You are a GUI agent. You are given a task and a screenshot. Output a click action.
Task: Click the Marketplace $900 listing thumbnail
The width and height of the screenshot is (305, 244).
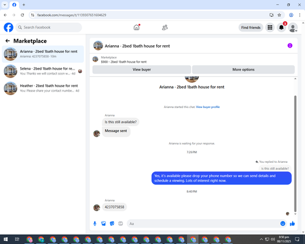tap(95, 59)
